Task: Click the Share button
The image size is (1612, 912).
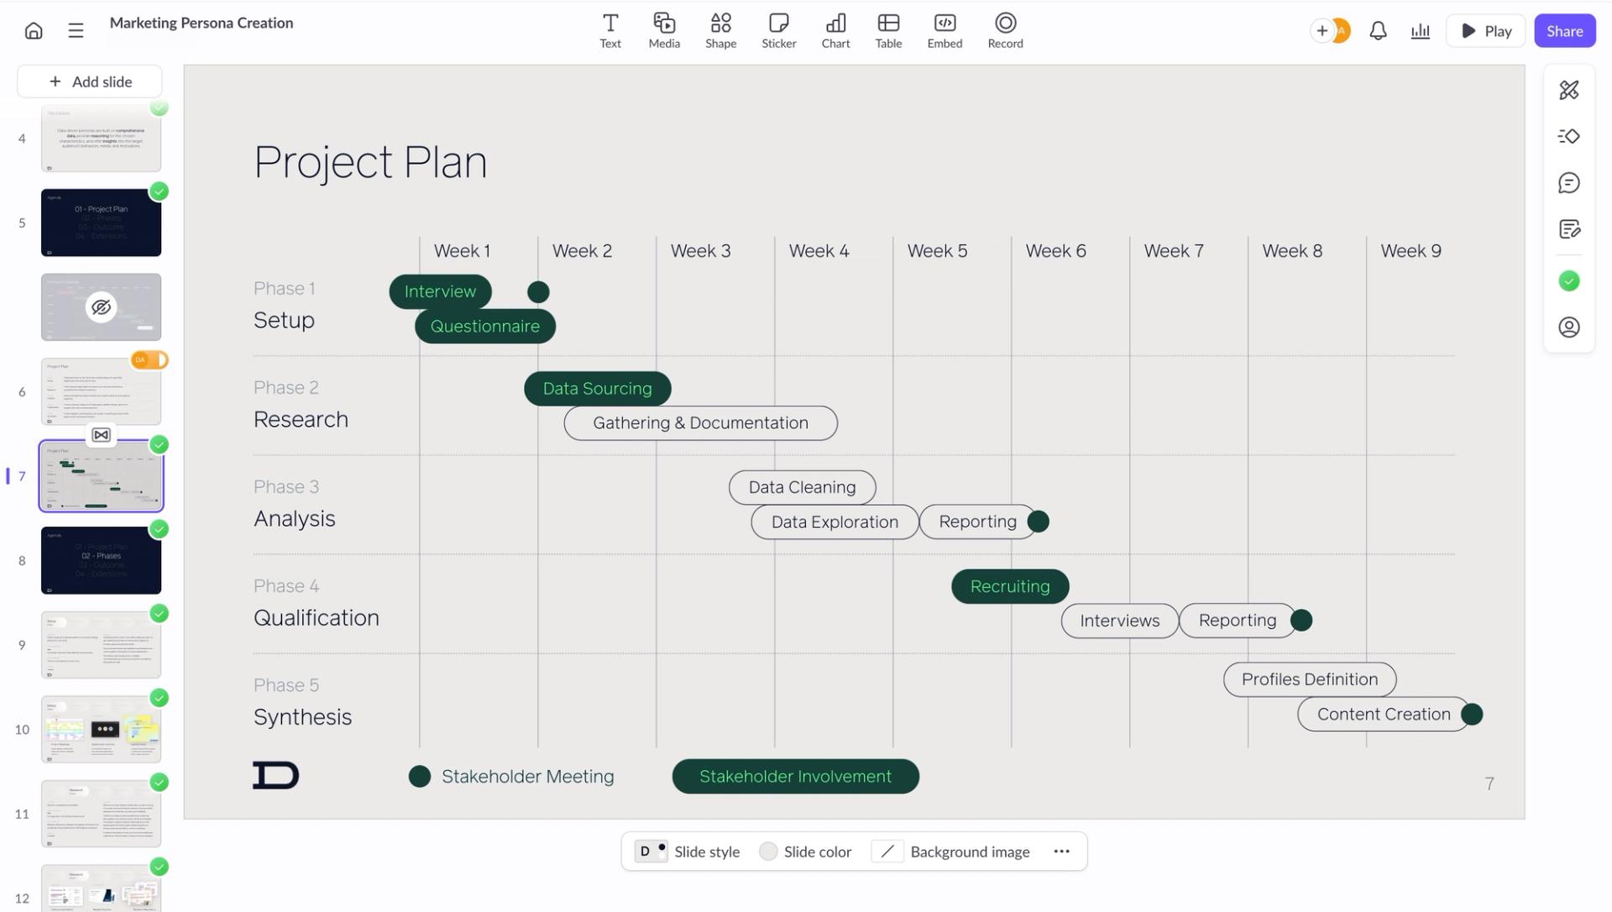Action: (1564, 31)
